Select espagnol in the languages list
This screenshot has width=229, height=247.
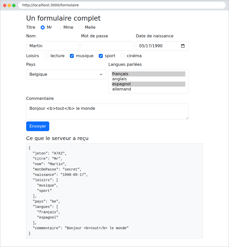pyautogui.click(x=149, y=84)
